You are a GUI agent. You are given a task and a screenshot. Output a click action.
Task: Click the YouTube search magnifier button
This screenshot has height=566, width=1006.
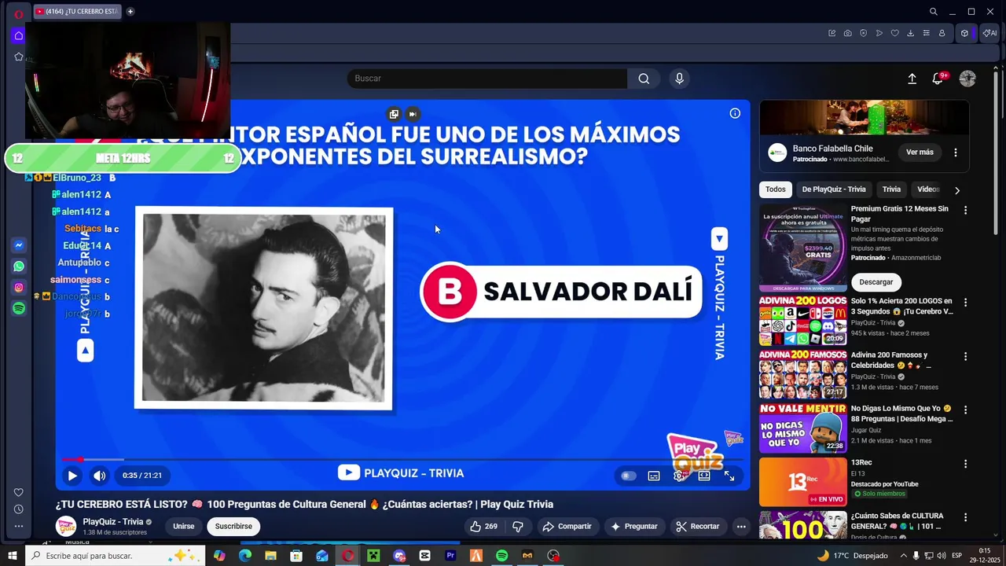644,79
